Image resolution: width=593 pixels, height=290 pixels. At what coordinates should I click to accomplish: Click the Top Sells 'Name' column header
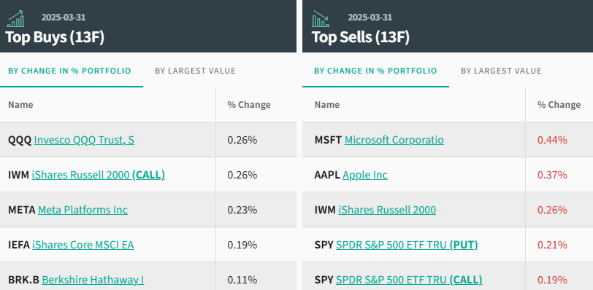click(x=326, y=104)
